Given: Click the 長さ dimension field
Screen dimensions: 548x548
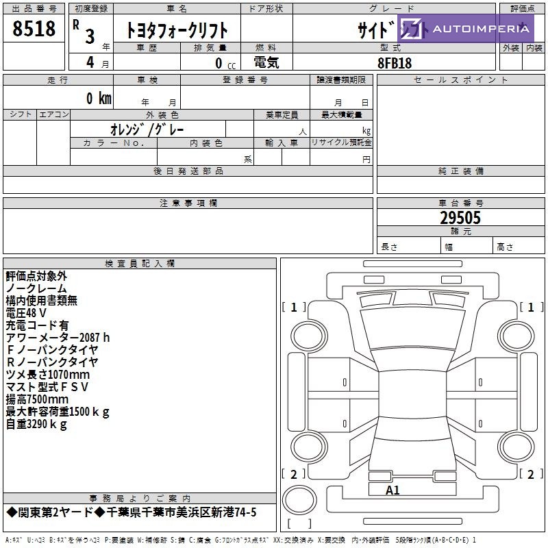Looking at the screenshot, I should (x=409, y=247).
